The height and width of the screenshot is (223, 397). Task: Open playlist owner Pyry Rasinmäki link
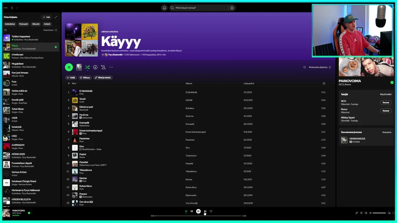point(115,55)
